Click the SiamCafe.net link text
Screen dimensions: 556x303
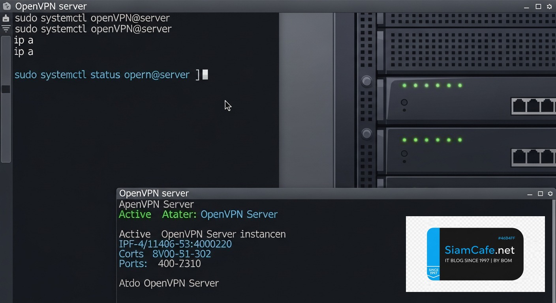click(479, 250)
